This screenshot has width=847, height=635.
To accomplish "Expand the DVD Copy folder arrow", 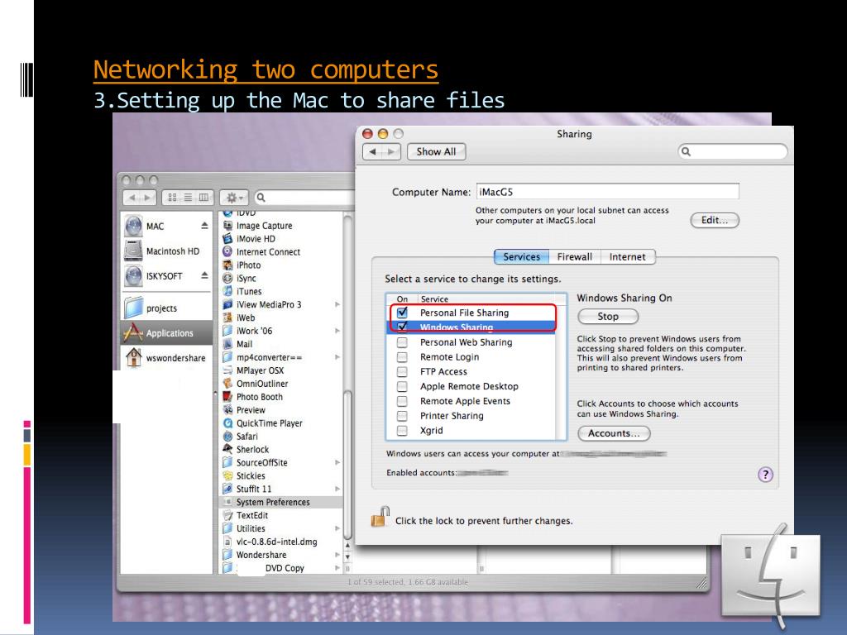I will pyautogui.click(x=337, y=568).
